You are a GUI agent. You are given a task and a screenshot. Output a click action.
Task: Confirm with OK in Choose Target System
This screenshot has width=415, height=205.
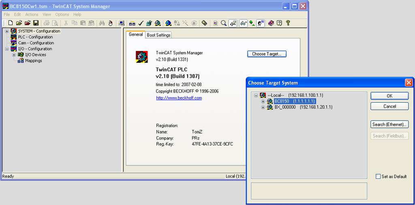[x=389, y=96]
